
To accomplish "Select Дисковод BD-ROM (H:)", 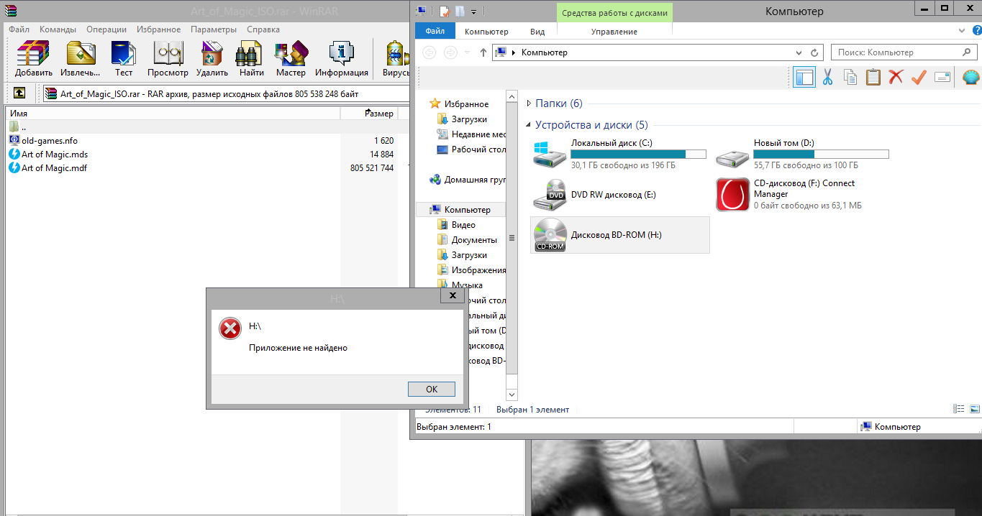I will (619, 235).
